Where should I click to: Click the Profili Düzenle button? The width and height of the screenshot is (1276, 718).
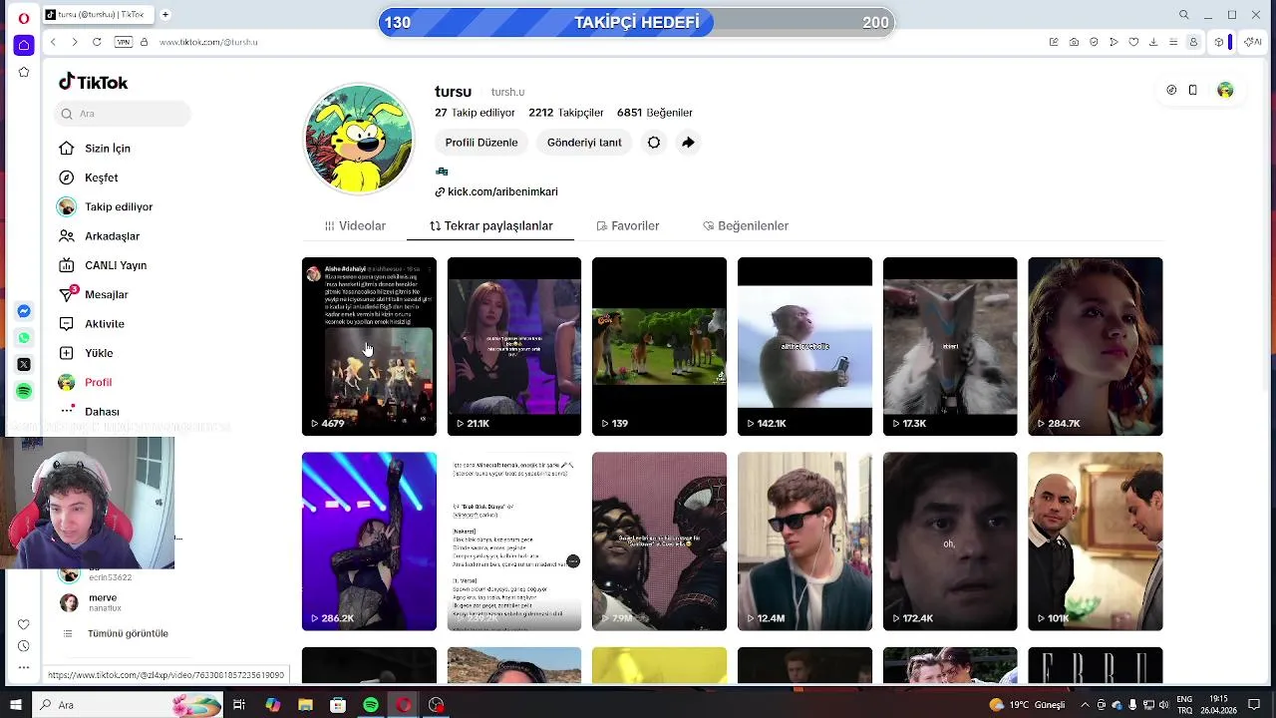(x=481, y=143)
